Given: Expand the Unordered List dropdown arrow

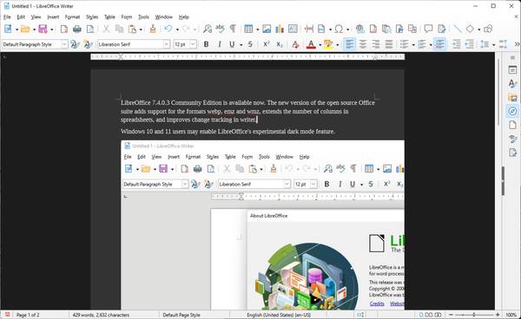Looking at the screenshot, I should (x=413, y=45).
